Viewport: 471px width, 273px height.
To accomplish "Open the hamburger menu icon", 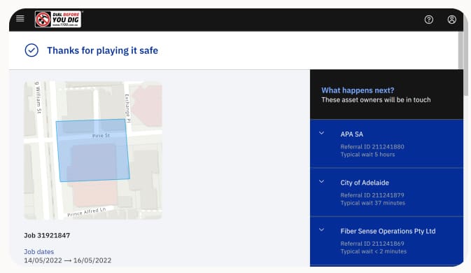I will click(20, 19).
